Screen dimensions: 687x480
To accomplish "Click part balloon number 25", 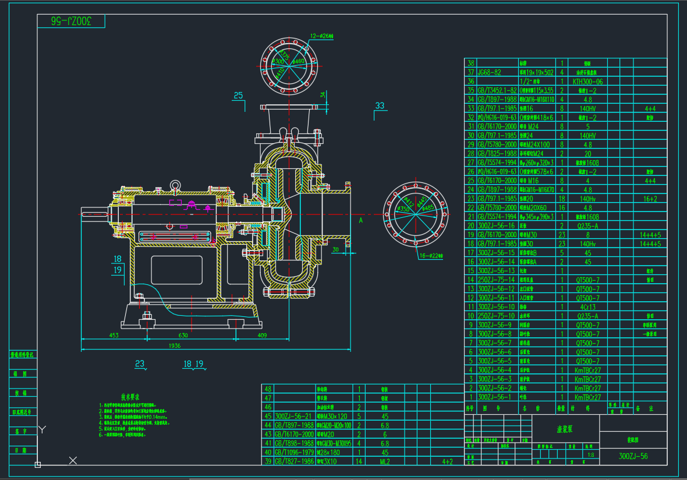I will pyautogui.click(x=238, y=96).
